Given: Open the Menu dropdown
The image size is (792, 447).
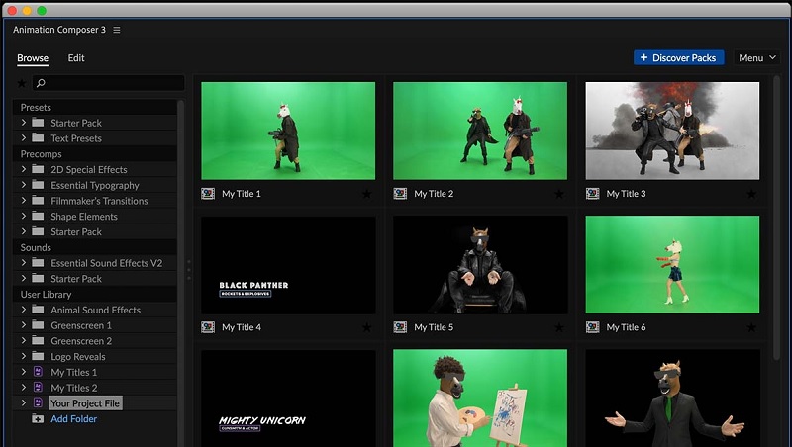Looking at the screenshot, I should coord(757,58).
